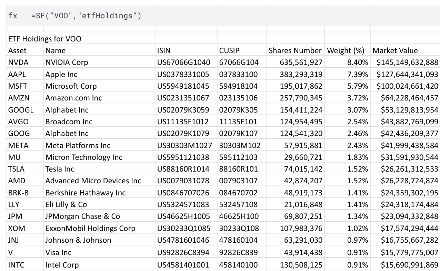The height and width of the screenshot is (271, 440).
Task: Select the MSFT ticker cell
Action: click(x=25, y=86)
